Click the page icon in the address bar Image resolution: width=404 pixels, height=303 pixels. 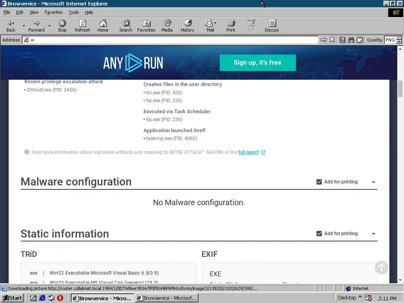[26, 40]
